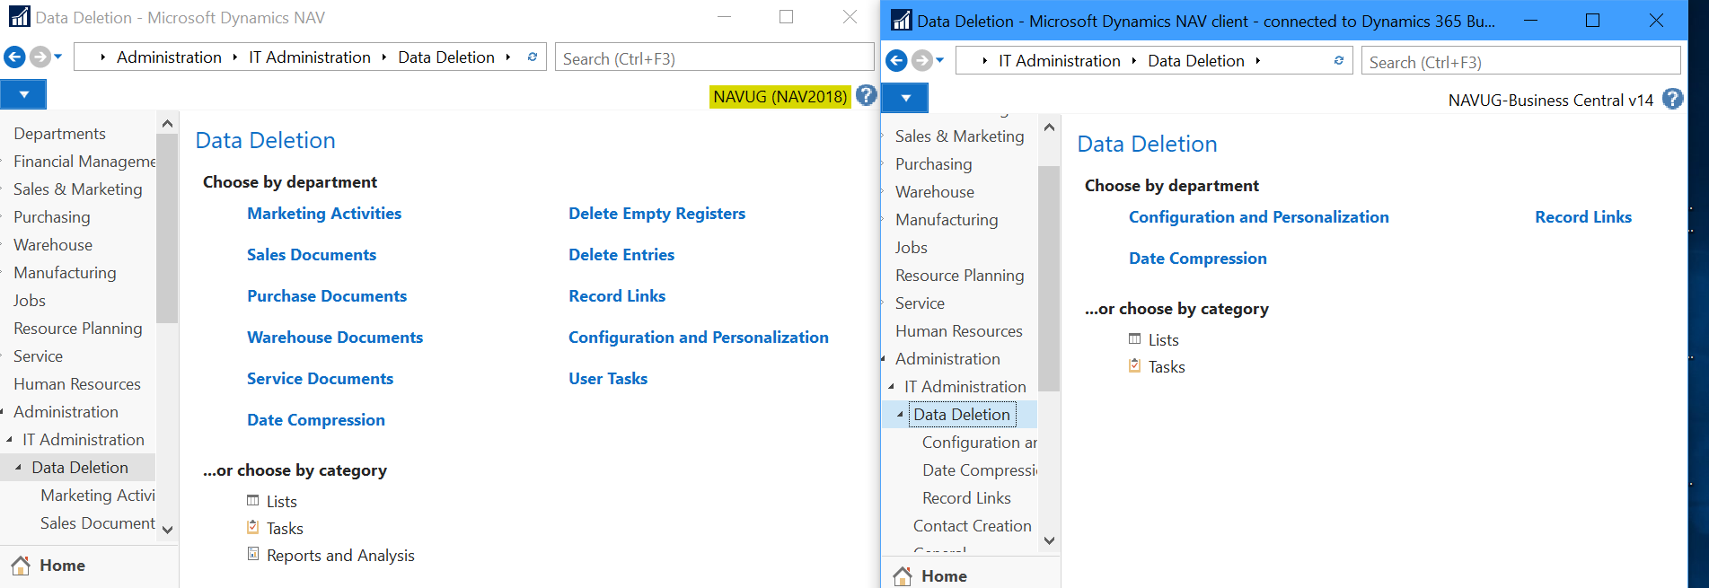The width and height of the screenshot is (1709, 588).
Task: Open blue application menu in Business Central window
Action: point(906,98)
